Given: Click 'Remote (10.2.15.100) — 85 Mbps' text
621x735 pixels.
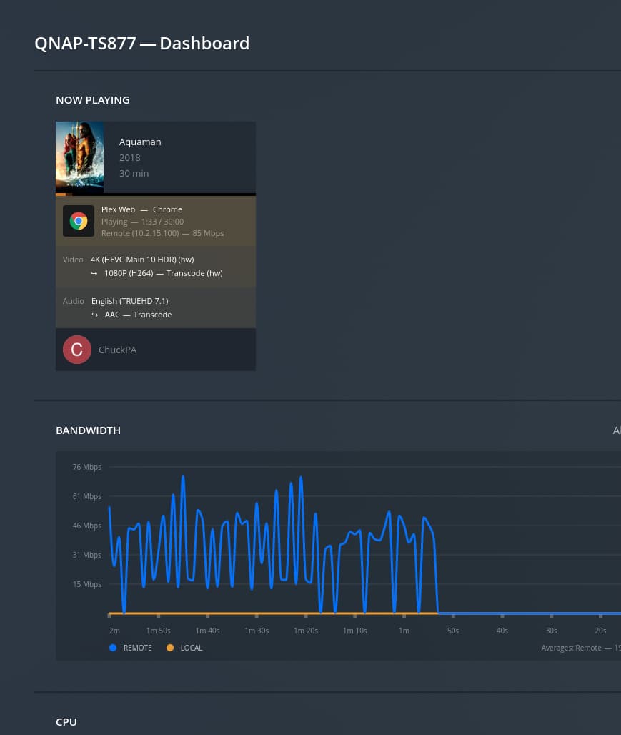Looking at the screenshot, I should [x=163, y=233].
